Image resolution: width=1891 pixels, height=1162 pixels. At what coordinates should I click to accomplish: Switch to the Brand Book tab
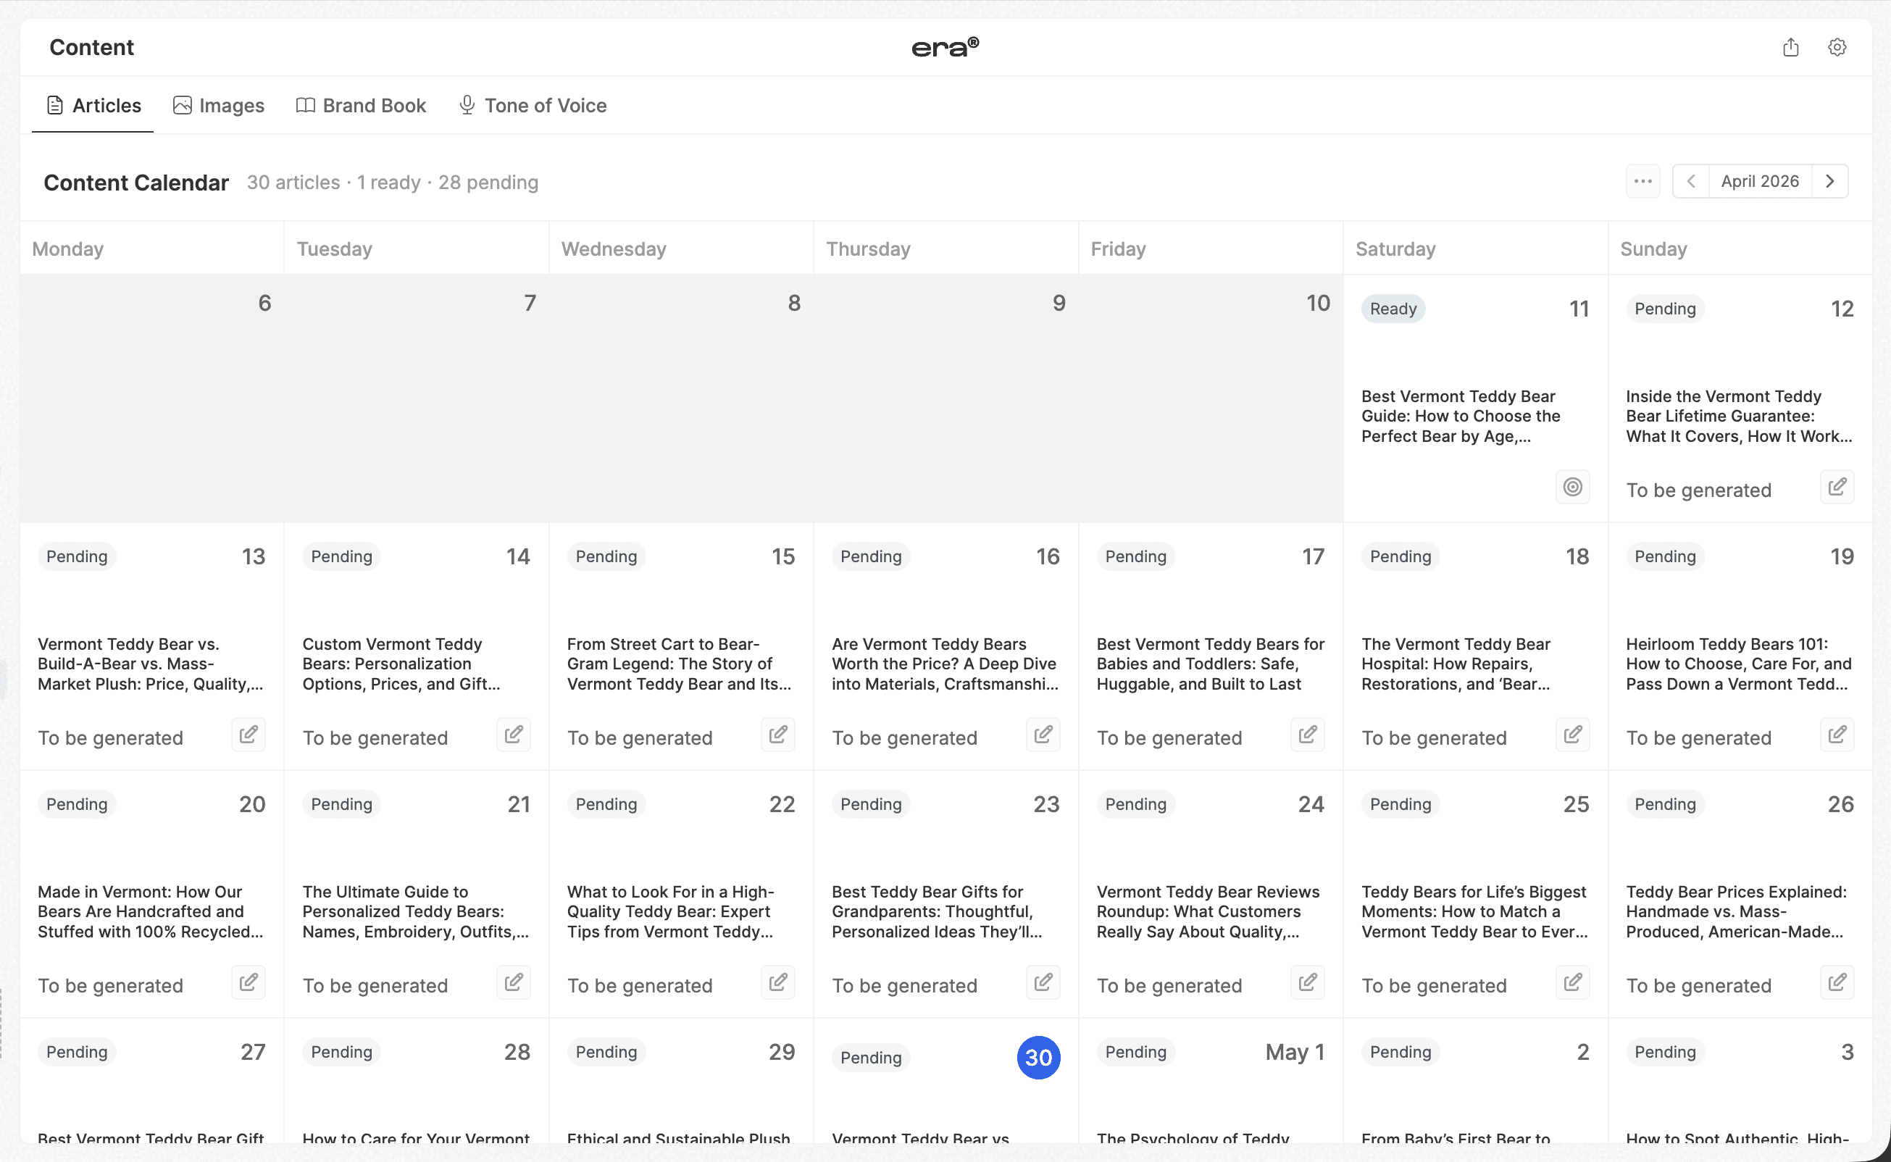[361, 105]
